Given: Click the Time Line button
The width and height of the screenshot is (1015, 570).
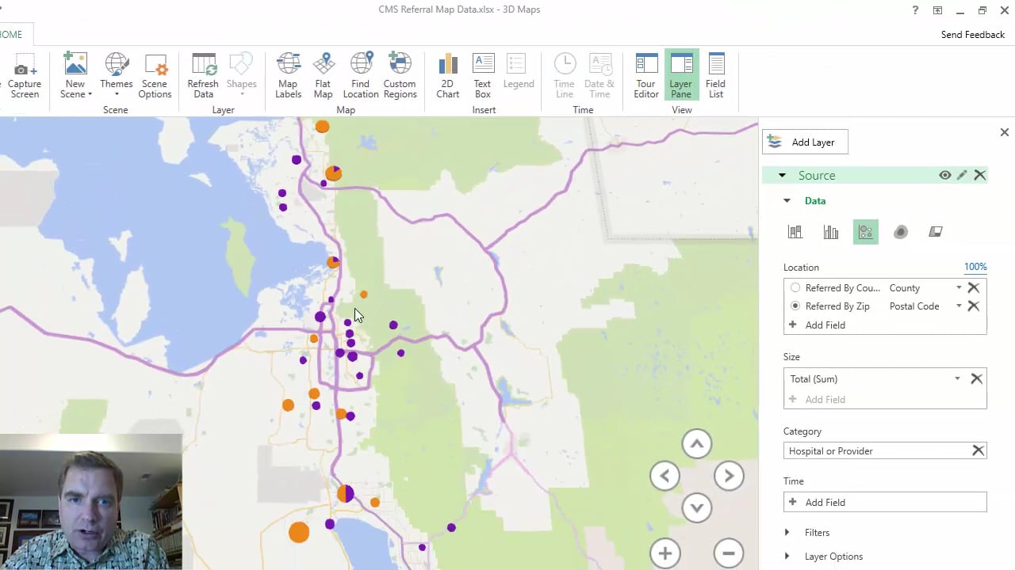Looking at the screenshot, I should [564, 76].
